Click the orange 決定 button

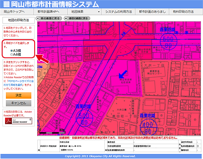(x=19, y=95)
